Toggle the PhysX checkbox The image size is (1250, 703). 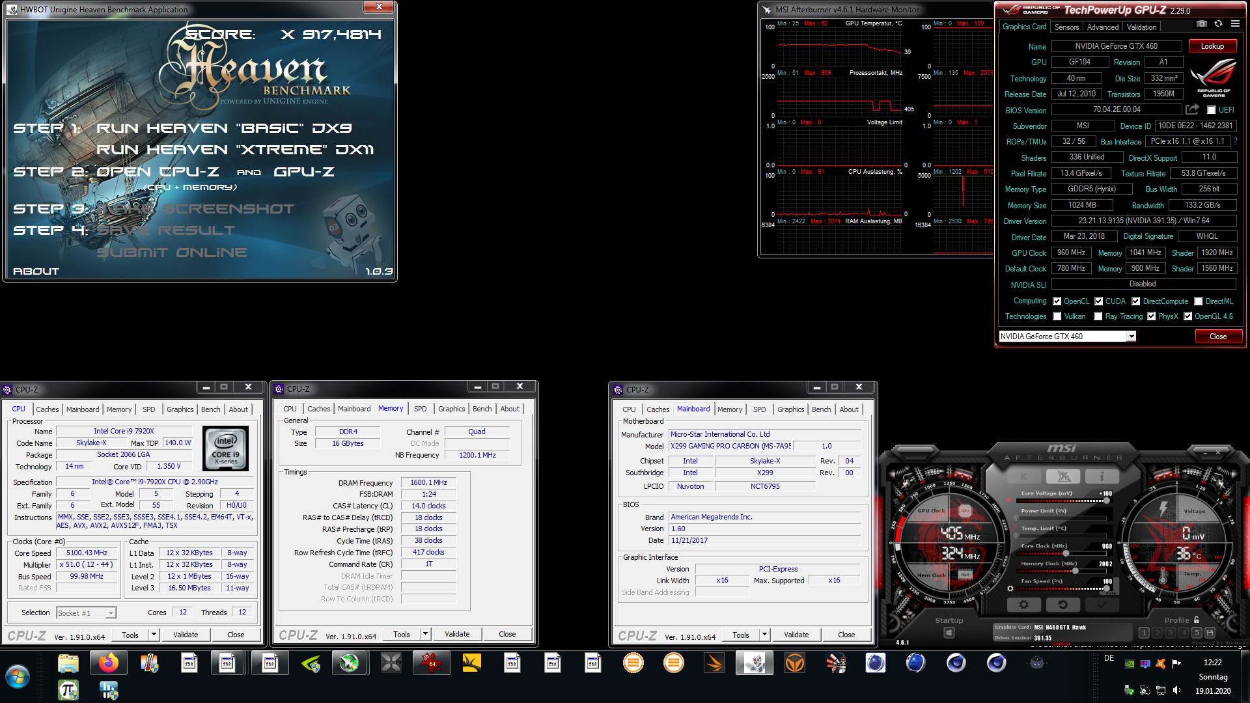1152,316
